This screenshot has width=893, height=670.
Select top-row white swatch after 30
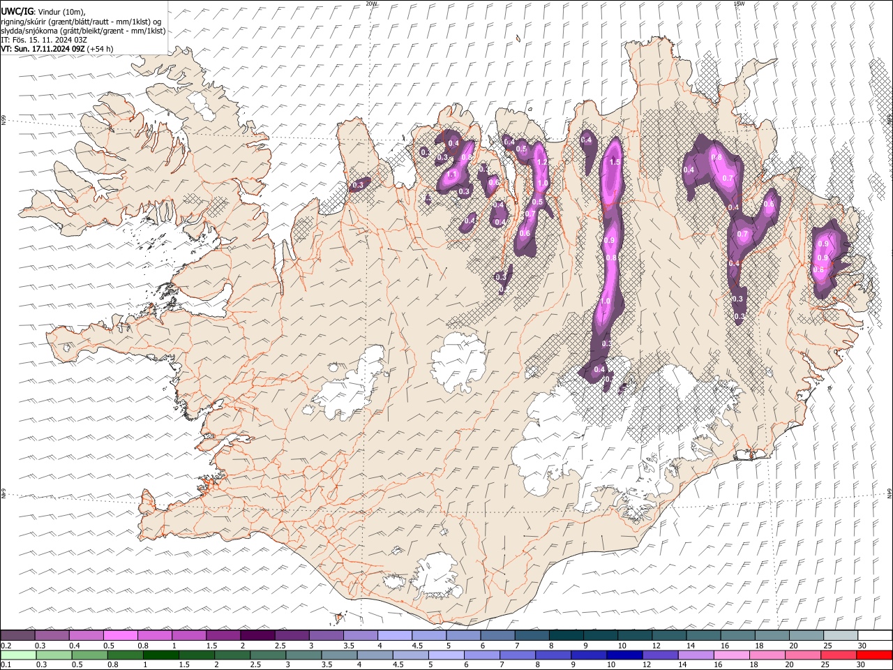876,636
